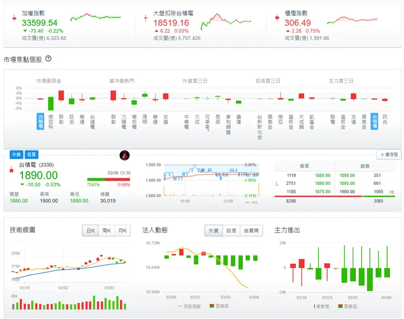Select 凱基金 stock label
This screenshot has height=319, width=404.
pos(312,121)
